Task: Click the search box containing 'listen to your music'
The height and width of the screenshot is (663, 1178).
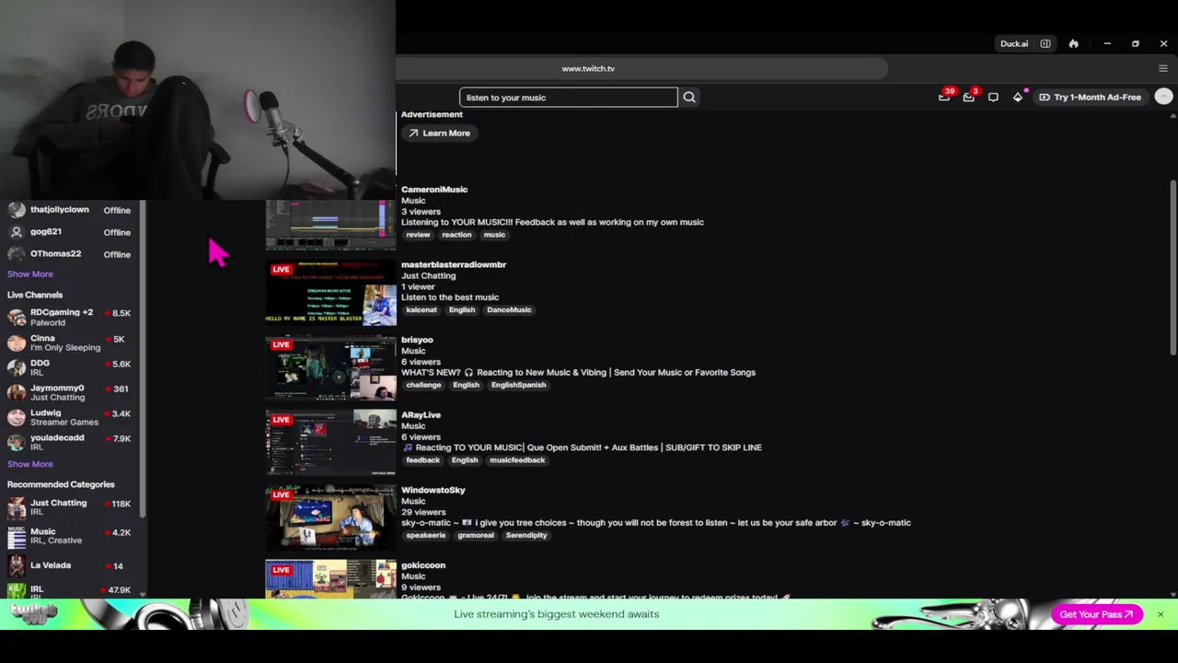Action: (x=569, y=97)
